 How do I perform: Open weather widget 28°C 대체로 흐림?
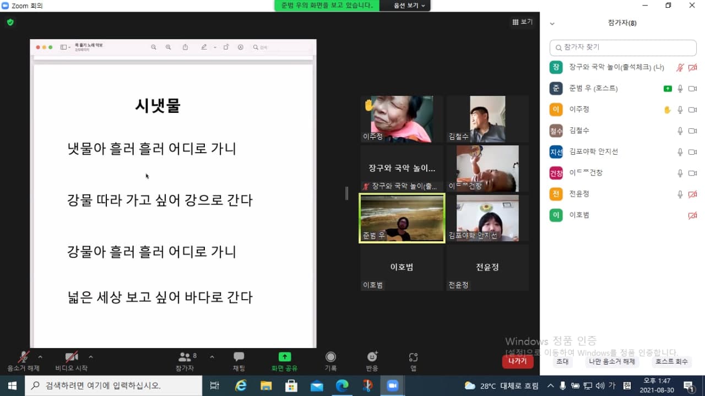tap(501, 386)
